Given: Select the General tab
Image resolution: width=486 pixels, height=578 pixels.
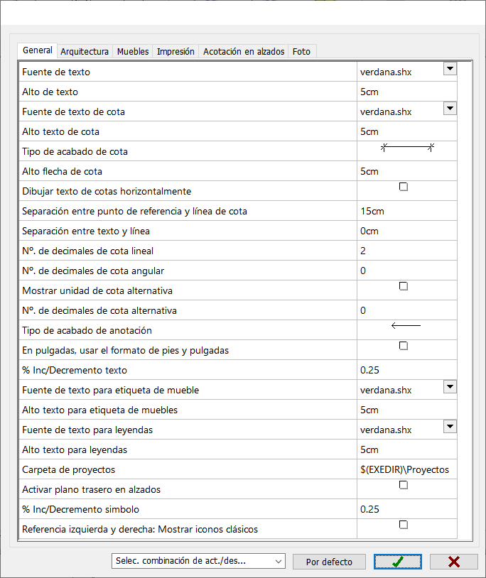Looking at the screenshot, I should click(37, 50).
